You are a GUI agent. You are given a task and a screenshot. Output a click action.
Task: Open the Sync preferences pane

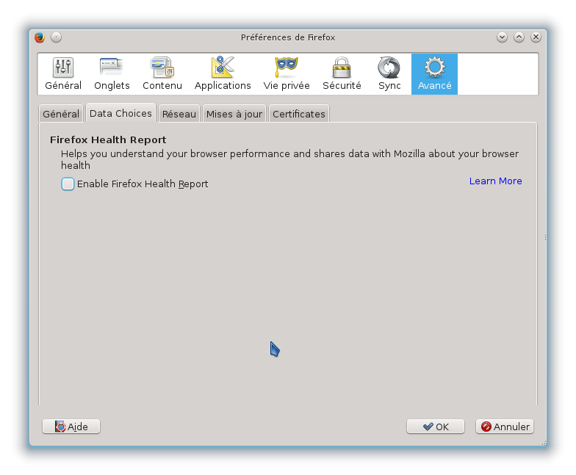[389, 73]
